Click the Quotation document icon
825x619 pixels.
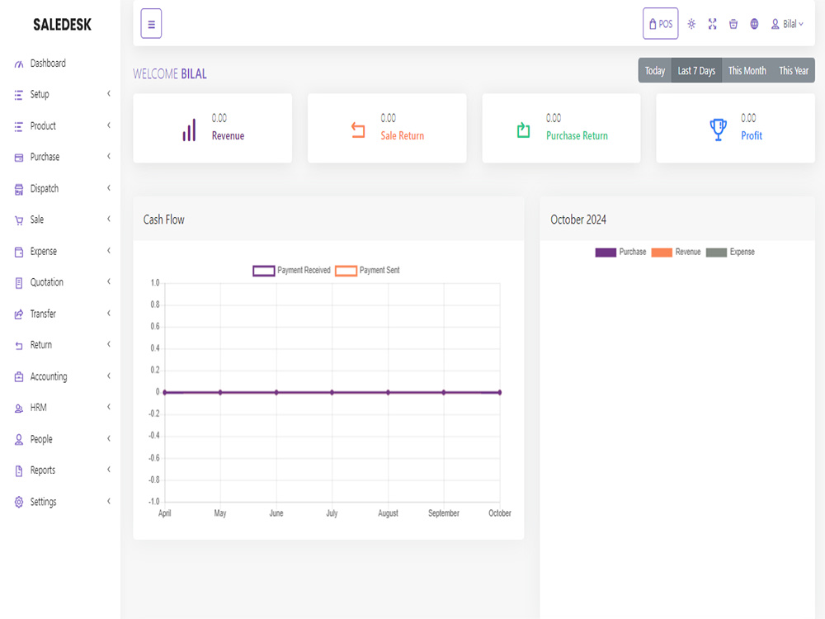tap(19, 283)
